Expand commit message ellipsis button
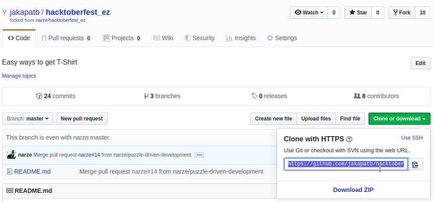The width and height of the screenshot is (434, 202). click(199, 155)
